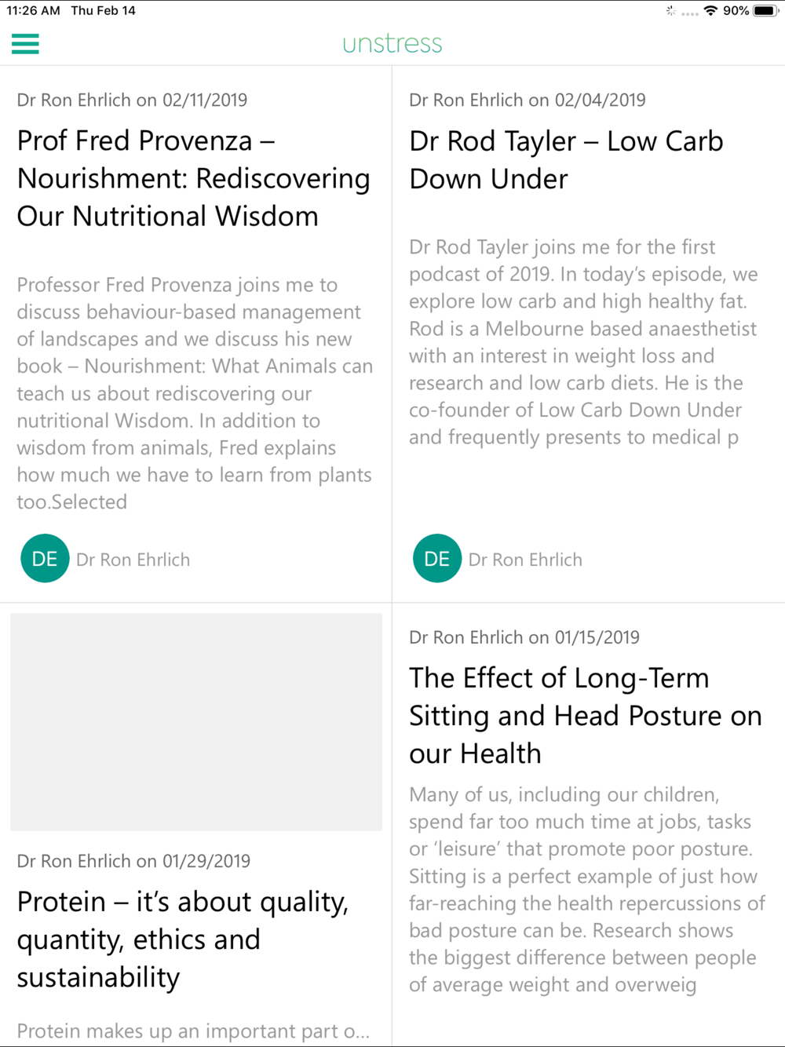Image resolution: width=785 pixels, height=1047 pixels.
Task: Tap byline dated 02/04/2019
Action: pos(528,100)
